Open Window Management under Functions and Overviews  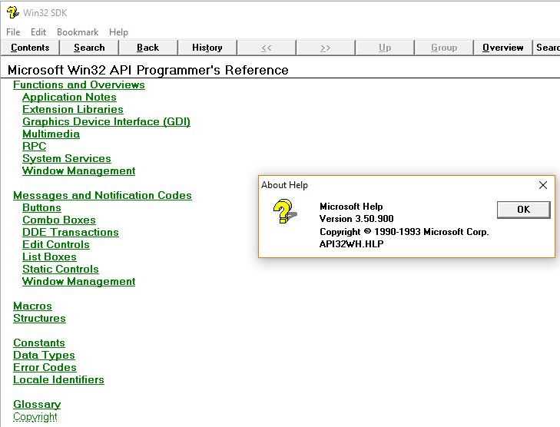coord(79,170)
